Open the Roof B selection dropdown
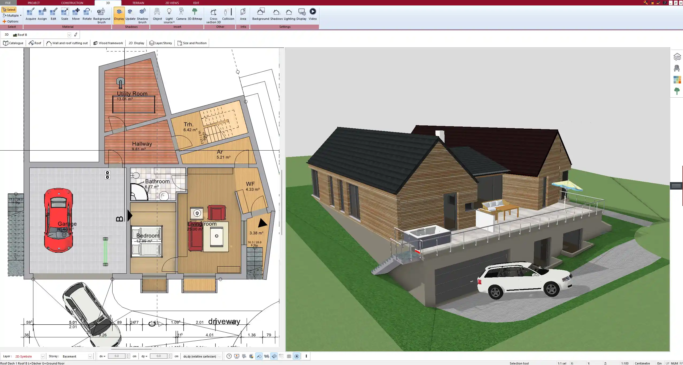 pos(69,34)
